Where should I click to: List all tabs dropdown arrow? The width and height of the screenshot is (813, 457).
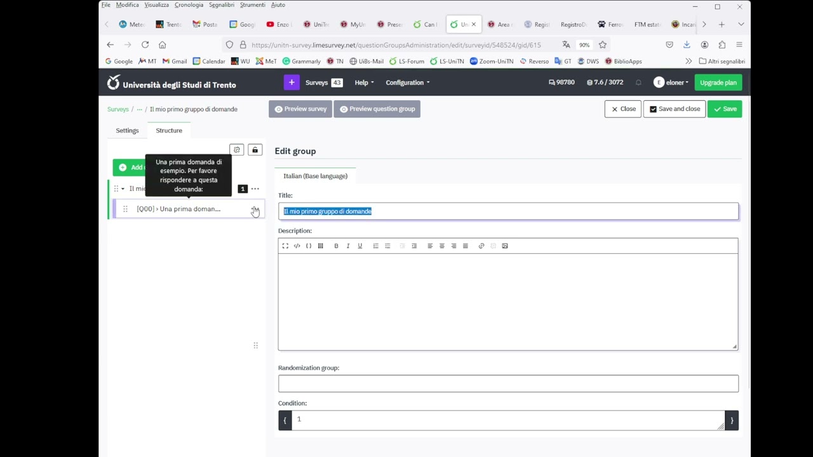[x=741, y=24]
